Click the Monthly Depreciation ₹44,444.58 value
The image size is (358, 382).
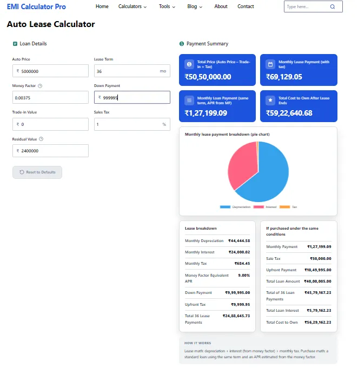(239, 240)
